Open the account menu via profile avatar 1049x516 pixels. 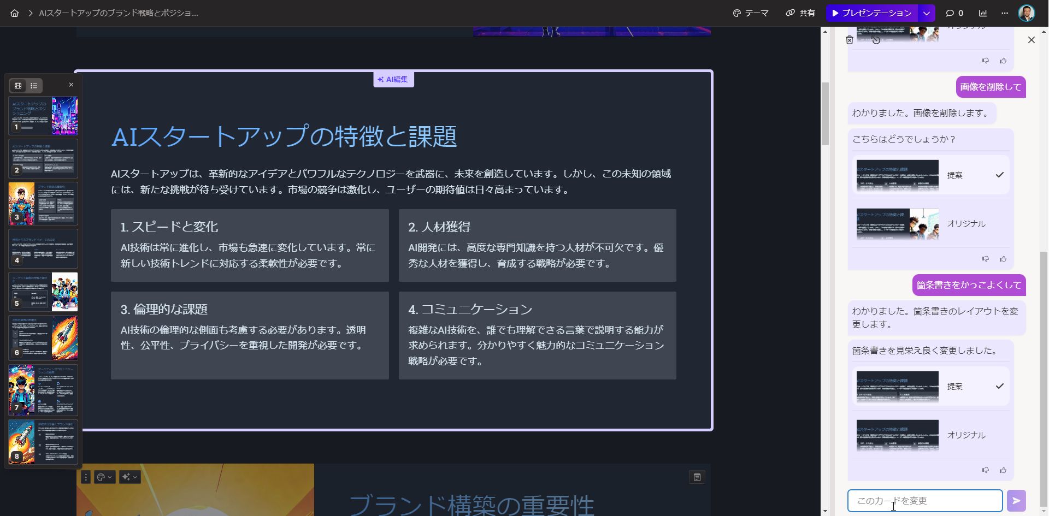pos(1028,13)
